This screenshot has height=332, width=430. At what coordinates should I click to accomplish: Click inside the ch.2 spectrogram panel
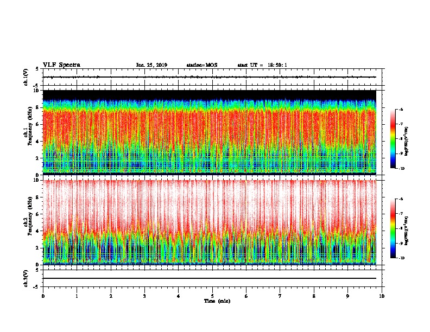[210, 222]
